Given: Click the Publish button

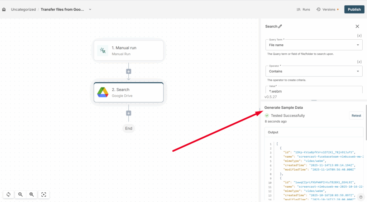Looking at the screenshot, I should click(x=354, y=9).
